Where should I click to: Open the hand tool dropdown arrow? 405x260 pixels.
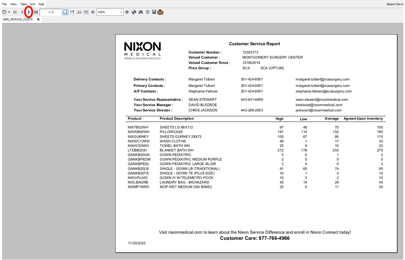[9, 12]
